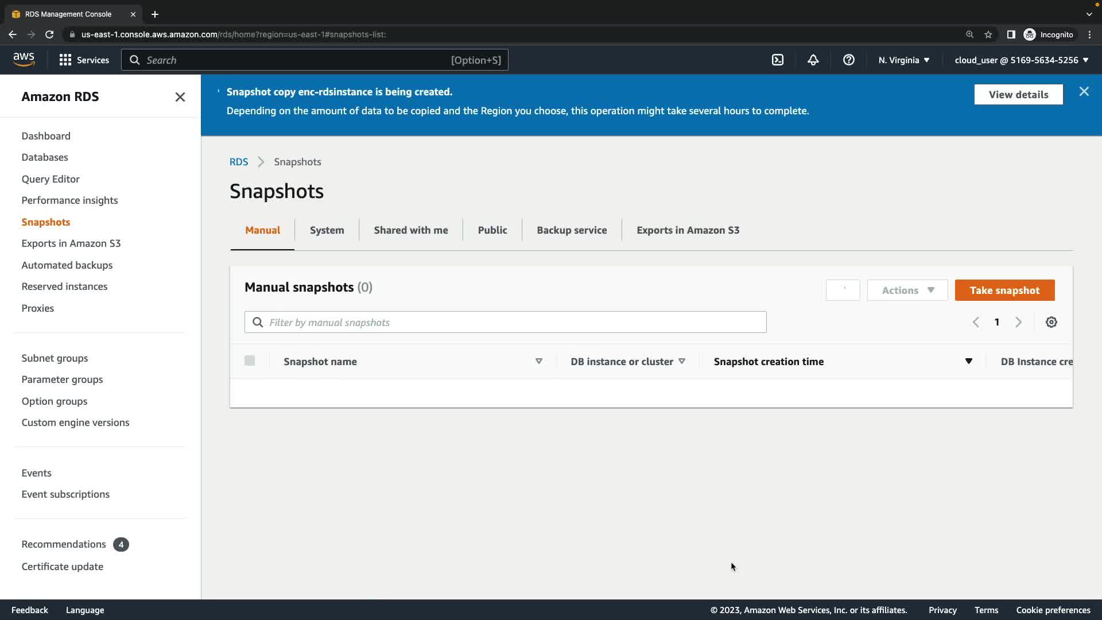Switch to the System tab
The image size is (1102, 620).
click(x=327, y=230)
